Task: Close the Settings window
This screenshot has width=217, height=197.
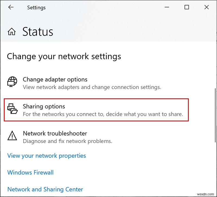Action: 206,7
